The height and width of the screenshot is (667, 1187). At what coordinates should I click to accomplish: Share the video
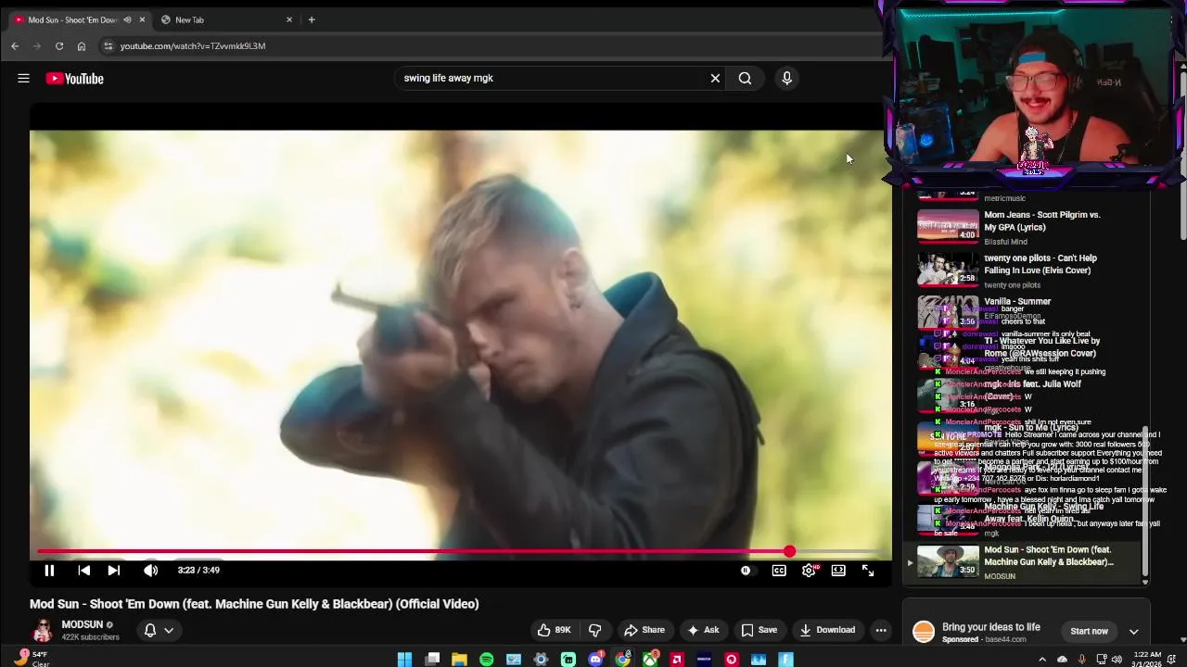pos(645,630)
